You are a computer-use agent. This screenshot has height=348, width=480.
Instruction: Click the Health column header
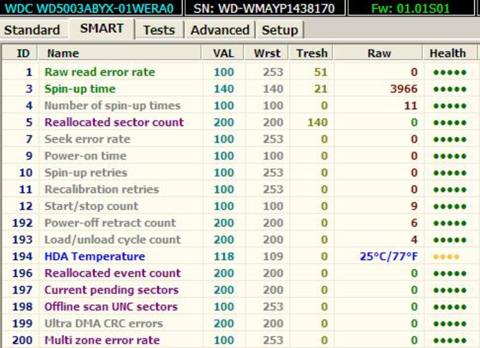tap(448, 53)
